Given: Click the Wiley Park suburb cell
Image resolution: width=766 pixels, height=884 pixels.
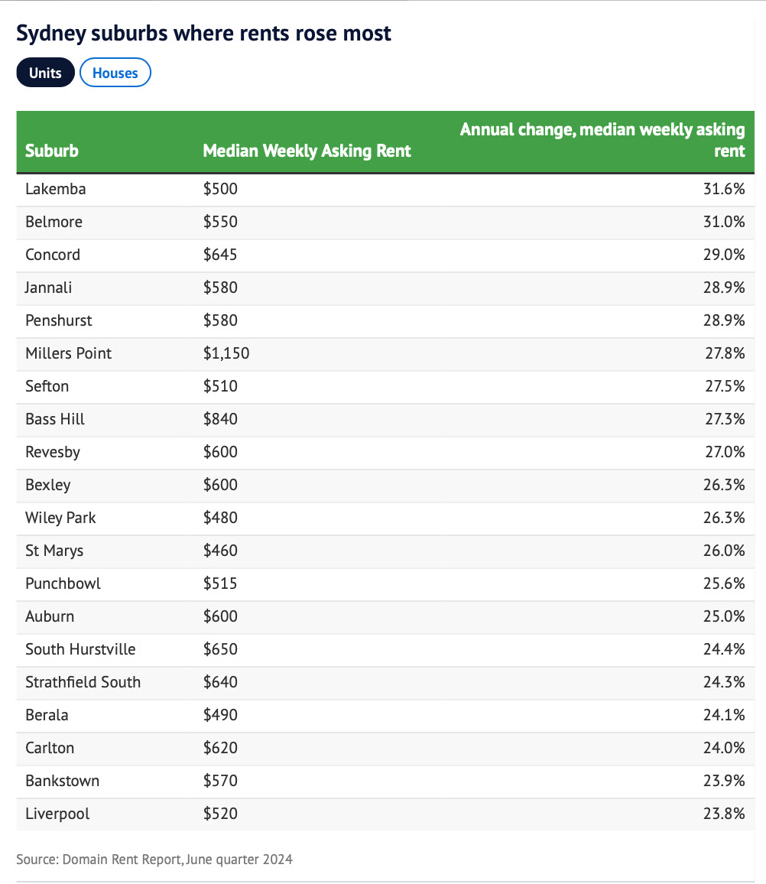Looking at the screenshot, I should pos(60,518).
